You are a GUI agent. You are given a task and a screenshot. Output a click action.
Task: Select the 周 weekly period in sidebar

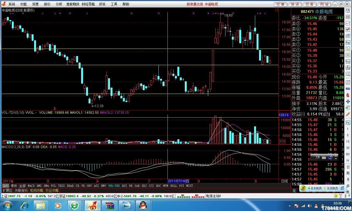pos(348,173)
